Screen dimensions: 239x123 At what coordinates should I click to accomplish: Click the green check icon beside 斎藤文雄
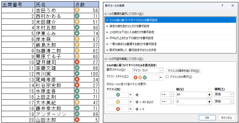click(x=77, y=68)
